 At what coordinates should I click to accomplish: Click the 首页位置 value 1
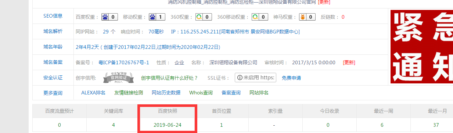pyautogui.click(x=222, y=125)
